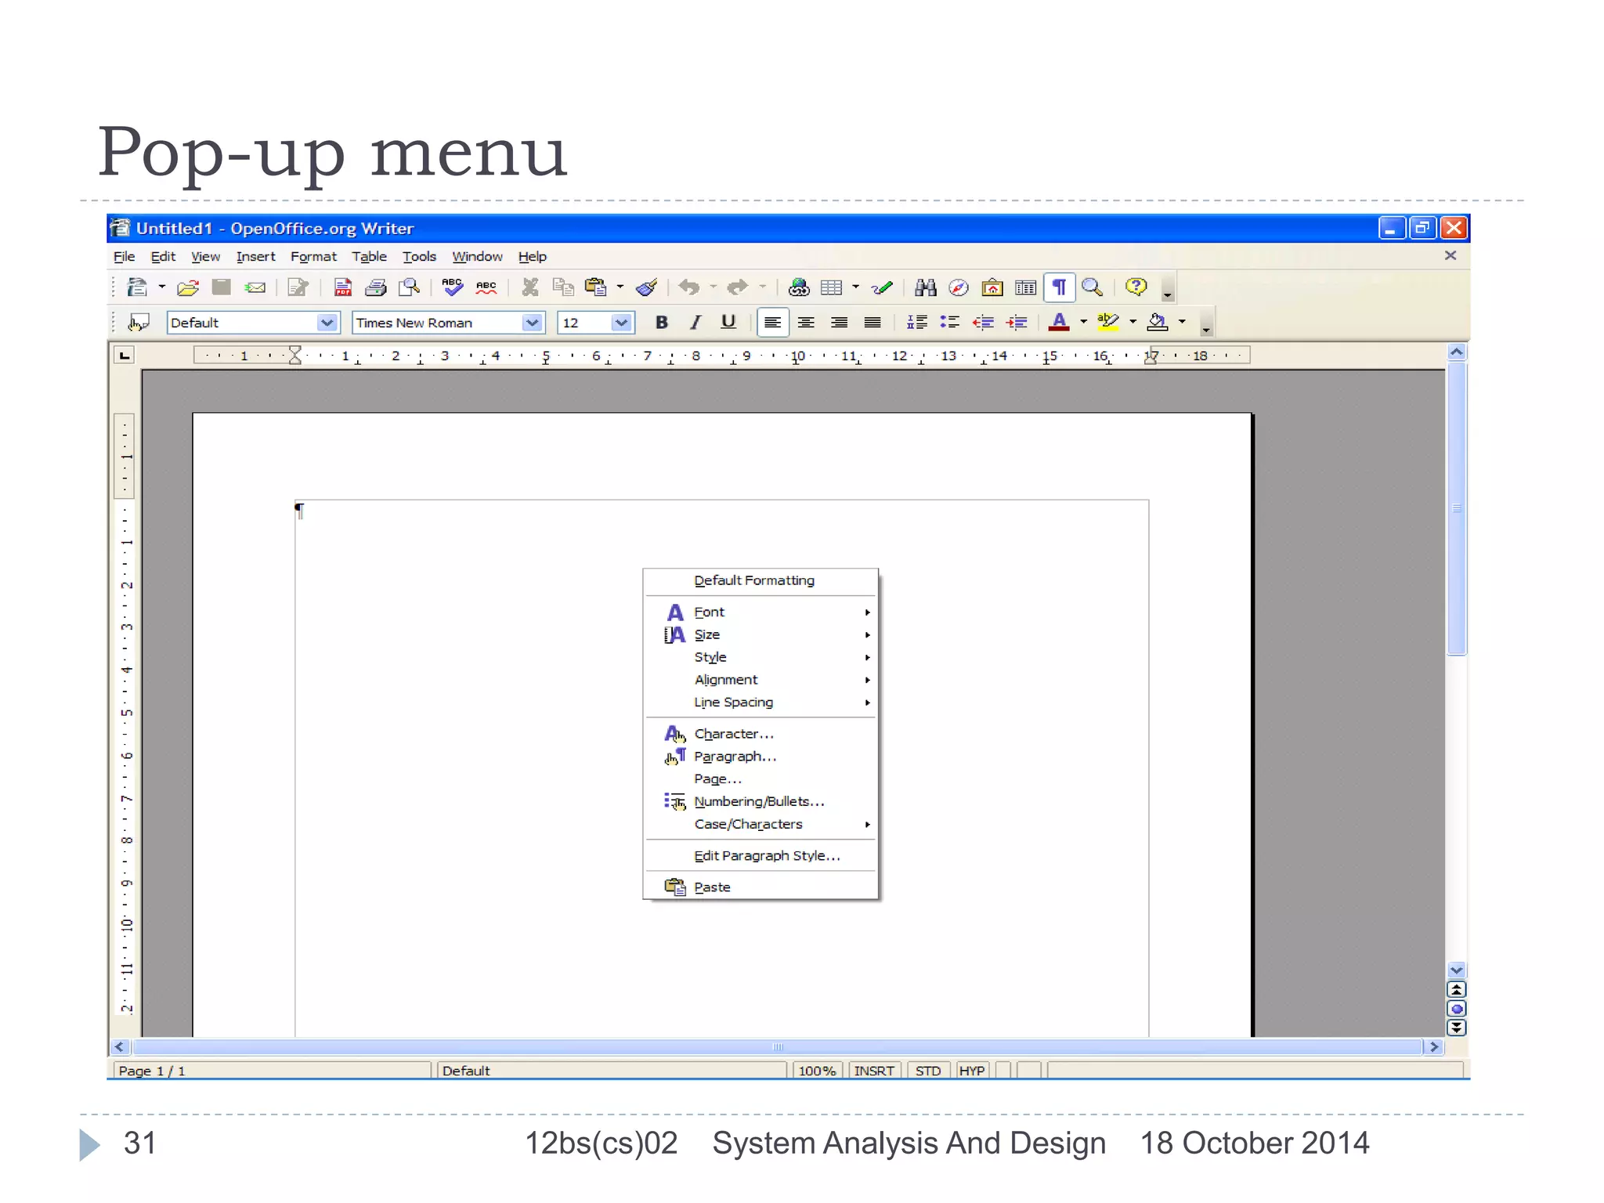Click Paste in context menu
Screen dimensions: 1604x1203
click(x=760, y=887)
